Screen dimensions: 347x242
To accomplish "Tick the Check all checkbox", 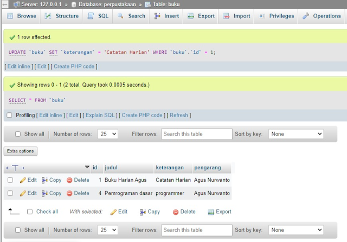I will [30, 212].
